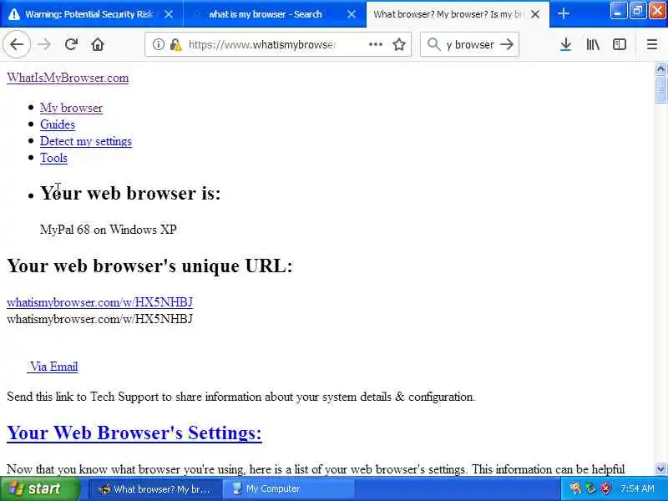668x501 pixels.
Task: Select 'My Computer' taskbar button
Action: (x=289, y=489)
